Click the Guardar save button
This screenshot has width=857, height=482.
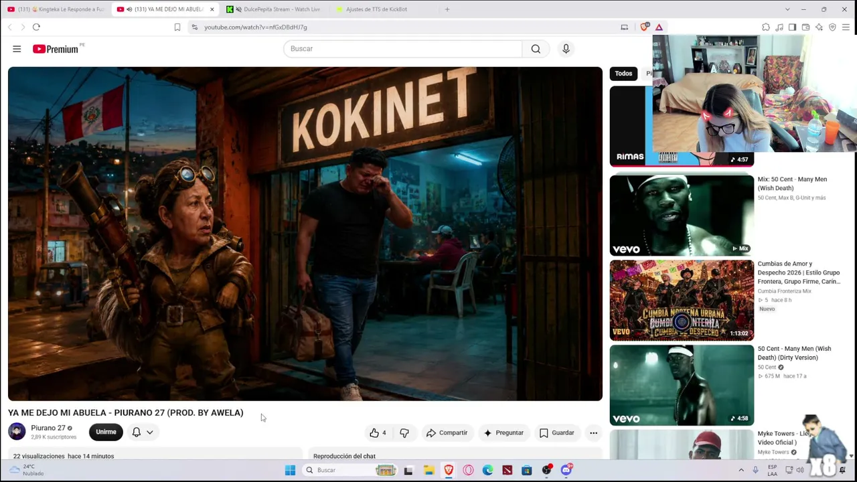pos(557,433)
